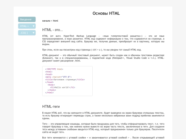This screenshot has height=139, width=186.
Task: Select the .CSS{ } sidebar label
Action: tap(24, 33)
